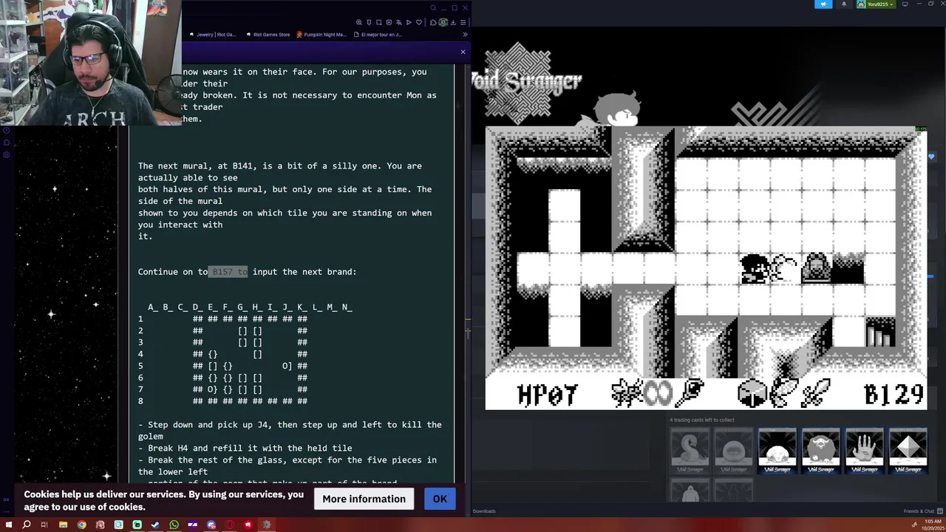Select the second greyed trading card

pos(733,451)
